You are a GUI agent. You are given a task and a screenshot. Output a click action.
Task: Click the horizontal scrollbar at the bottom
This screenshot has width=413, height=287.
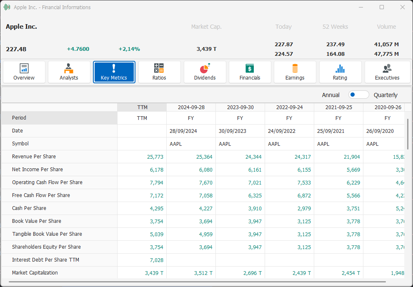coord(200,282)
